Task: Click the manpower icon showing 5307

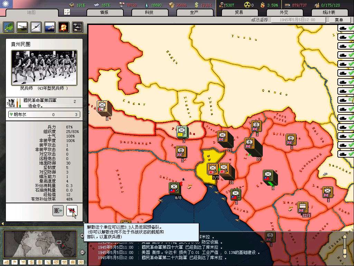Action: [x=222, y=5]
